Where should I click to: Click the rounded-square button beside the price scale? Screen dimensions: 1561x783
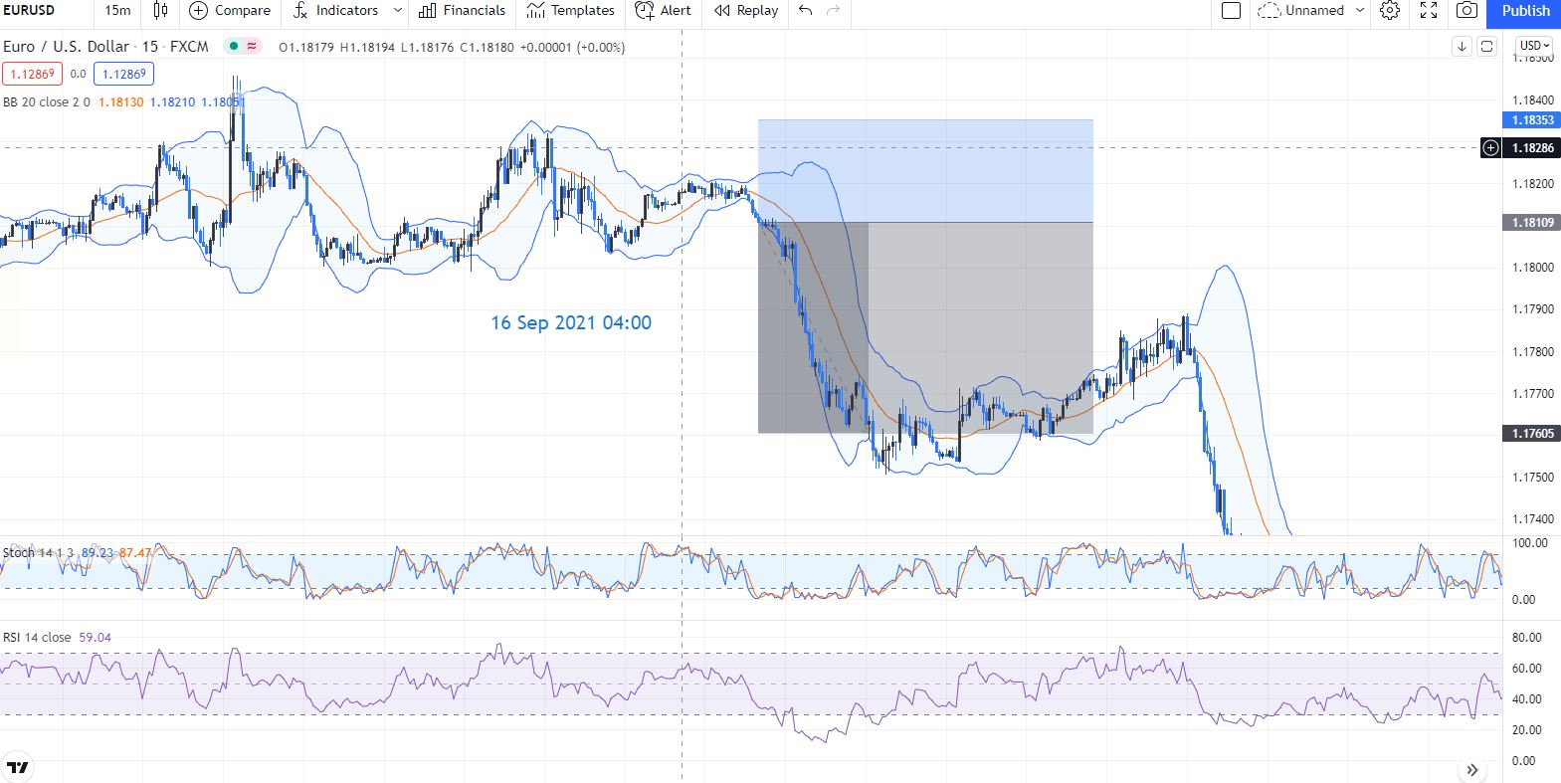coord(1486,46)
